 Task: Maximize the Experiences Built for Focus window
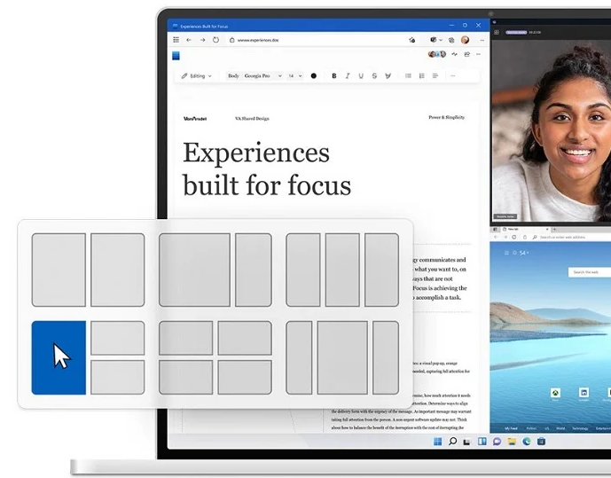point(465,26)
